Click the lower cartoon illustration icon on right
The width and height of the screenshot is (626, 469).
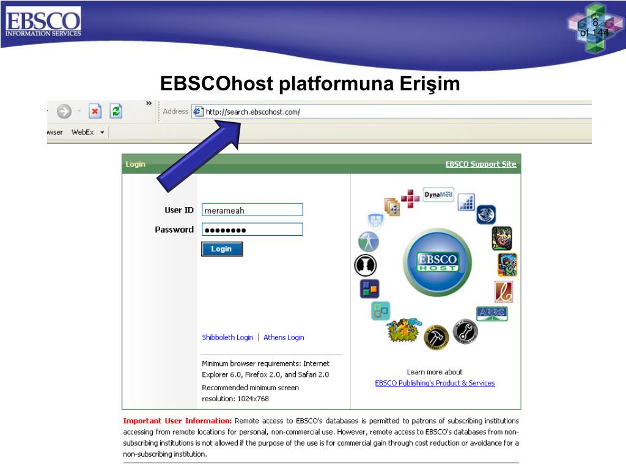pyautogui.click(x=507, y=265)
